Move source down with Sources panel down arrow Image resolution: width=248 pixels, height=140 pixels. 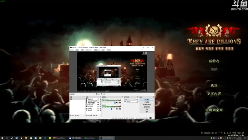(x=96, y=115)
